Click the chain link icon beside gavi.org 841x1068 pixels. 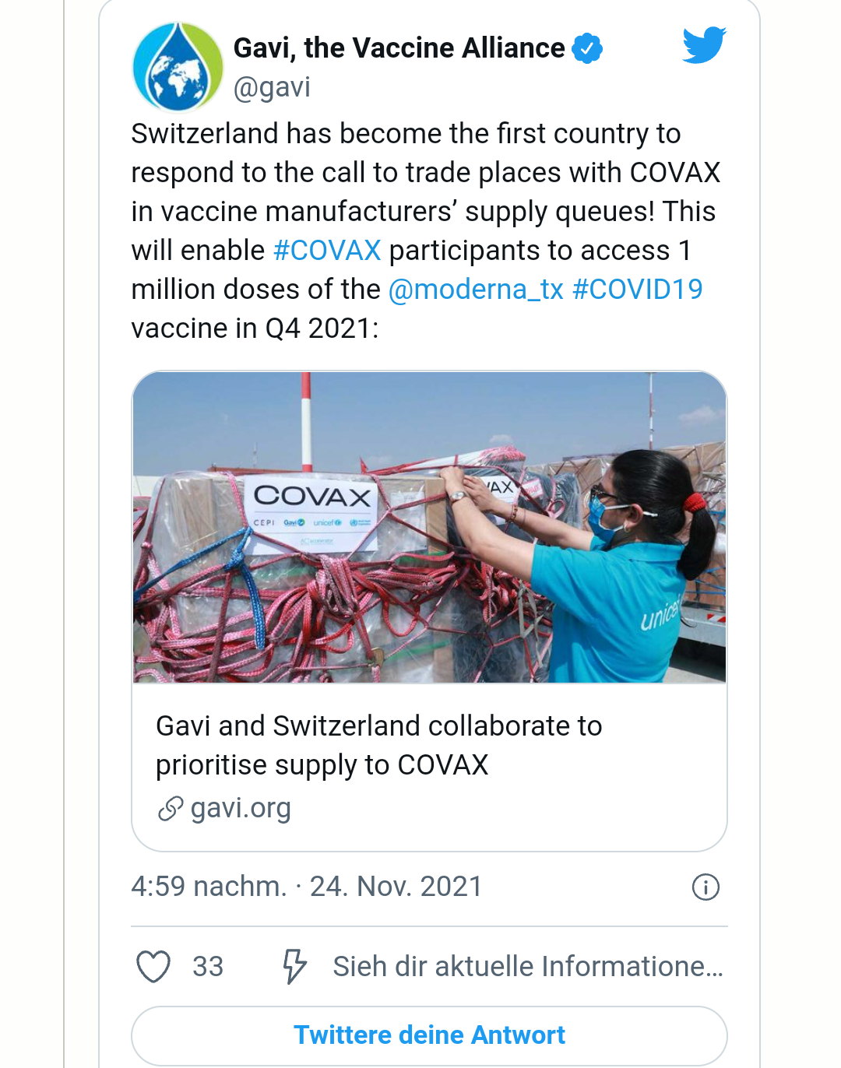click(x=171, y=809)
